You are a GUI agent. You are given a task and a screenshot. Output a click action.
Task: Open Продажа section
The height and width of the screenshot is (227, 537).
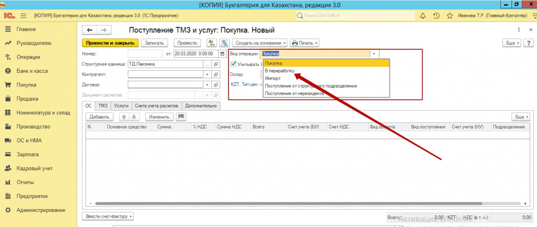coord(27,99)
